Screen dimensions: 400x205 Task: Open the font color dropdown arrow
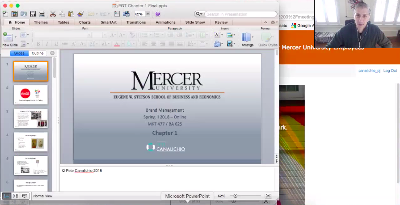pyautogui.click(x=123, y=44)
